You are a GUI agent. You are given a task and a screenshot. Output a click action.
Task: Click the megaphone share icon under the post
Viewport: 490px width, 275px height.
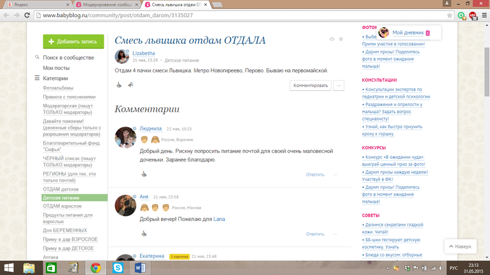click(x=130, y=84)
